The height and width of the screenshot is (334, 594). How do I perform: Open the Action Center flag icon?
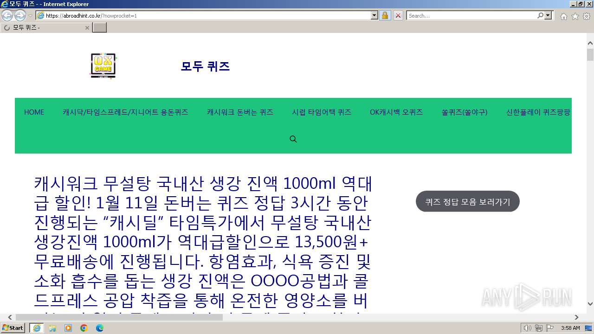click(550, 328)
